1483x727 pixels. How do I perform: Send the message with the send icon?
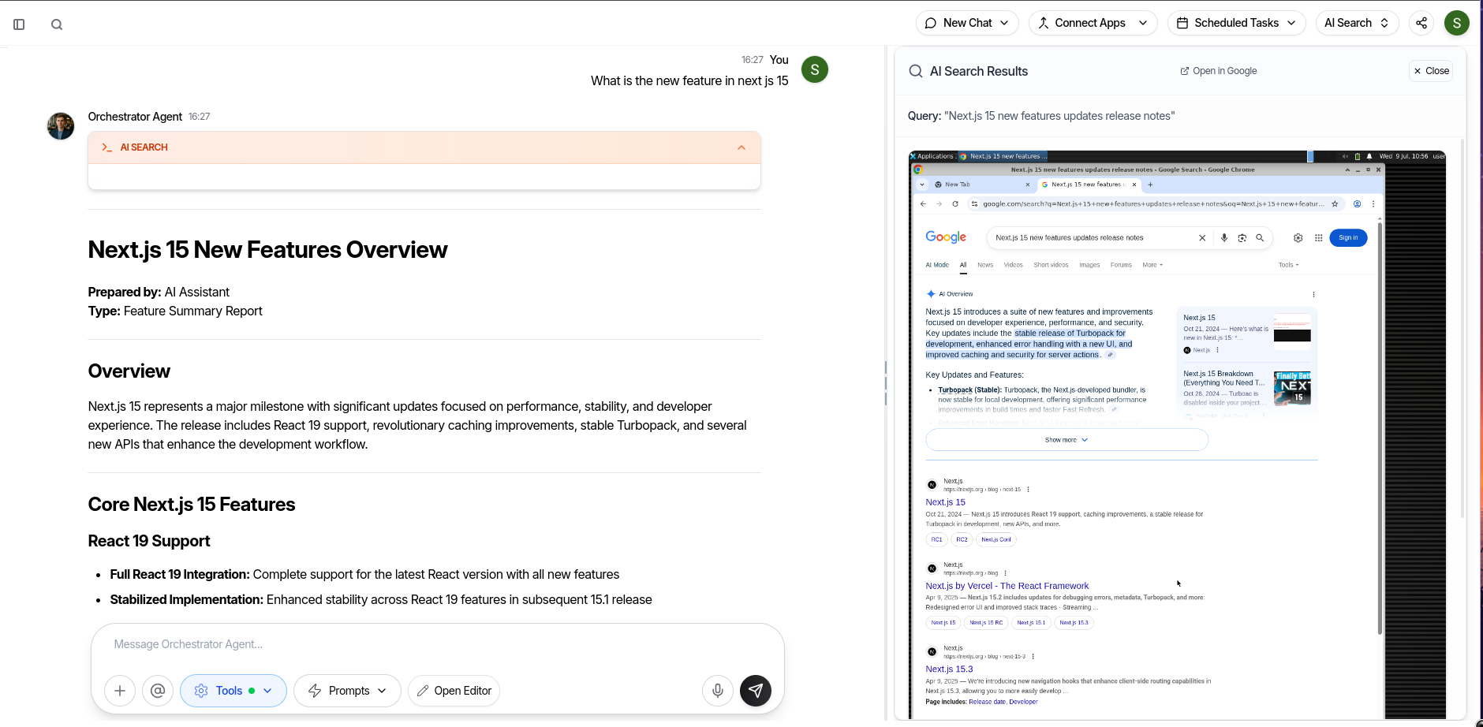click(x=756, y=690)
